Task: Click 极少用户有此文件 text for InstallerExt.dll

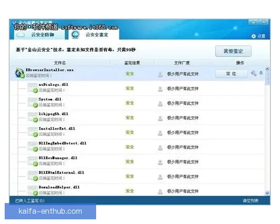Action: point(182,133)
